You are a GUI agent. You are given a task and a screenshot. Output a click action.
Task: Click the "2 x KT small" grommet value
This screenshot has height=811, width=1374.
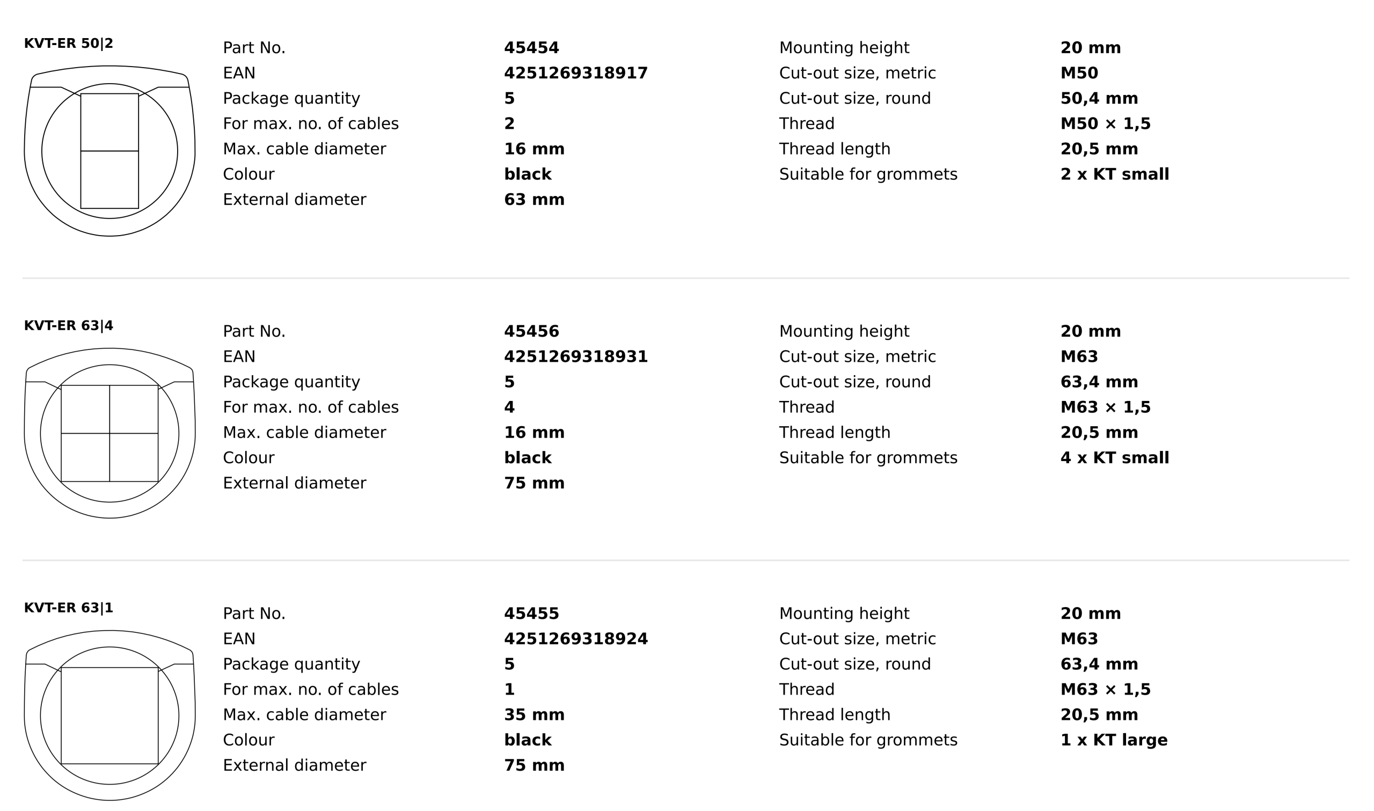coord(1115,174)
